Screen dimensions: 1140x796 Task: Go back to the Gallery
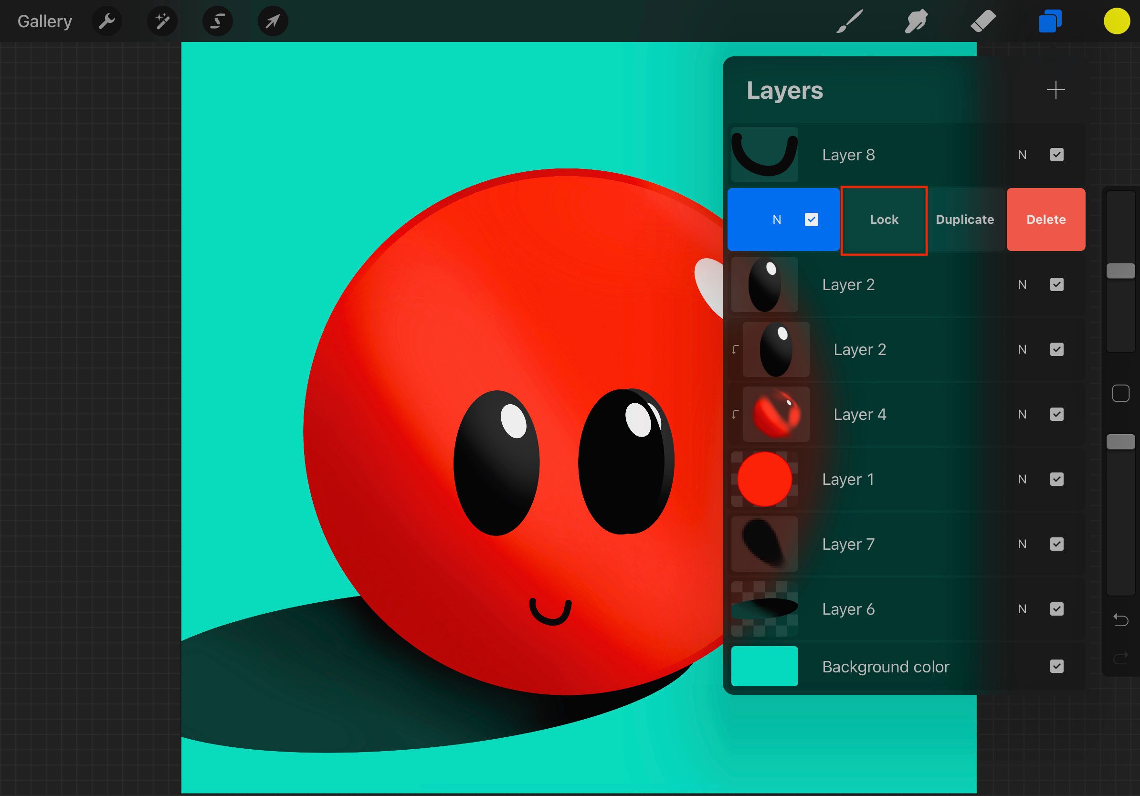click(x=44, y=21)
